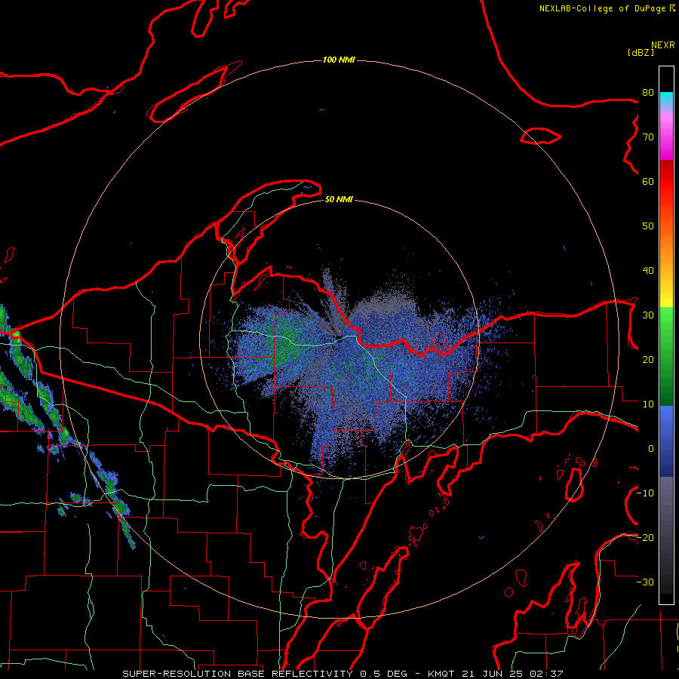Viewport: 679px width, 679px height.
Task: Click the 40 value on dBZ scale
Action: click(x=648, y=271)
